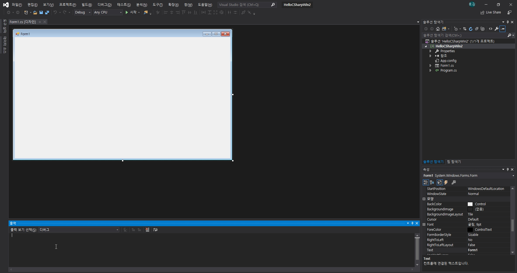Click the Open File folder icon
Screen dimensions: 517x273
35,12
